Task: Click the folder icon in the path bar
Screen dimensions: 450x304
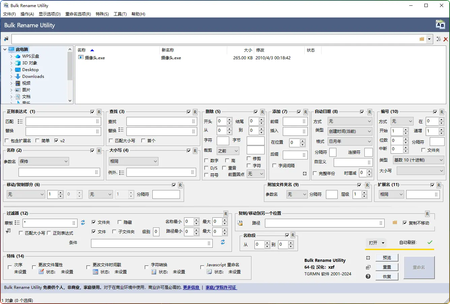Action: (422, 39)
